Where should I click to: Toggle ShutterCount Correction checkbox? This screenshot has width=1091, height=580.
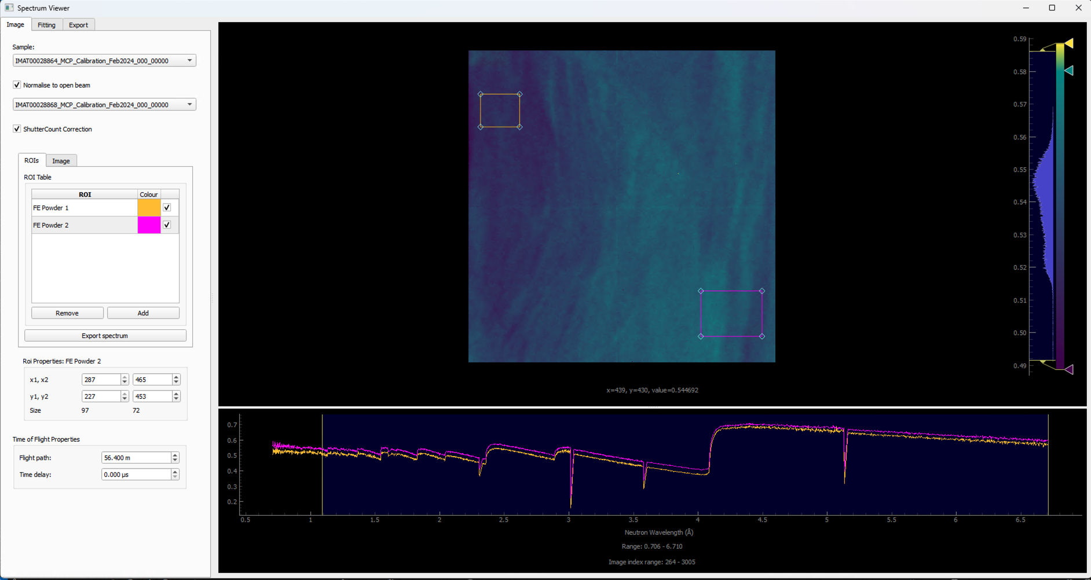click(x=17, y=129)
